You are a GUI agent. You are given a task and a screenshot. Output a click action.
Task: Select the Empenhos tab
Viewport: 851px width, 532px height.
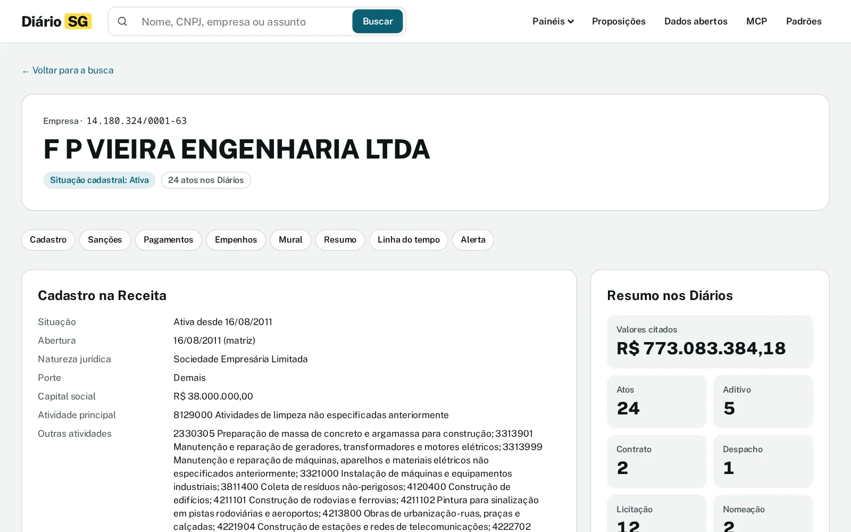236,240
